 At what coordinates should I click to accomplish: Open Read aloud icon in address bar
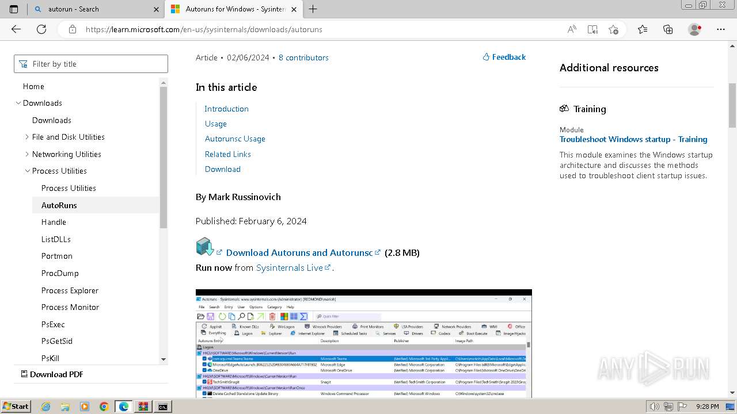click(572, 29)
